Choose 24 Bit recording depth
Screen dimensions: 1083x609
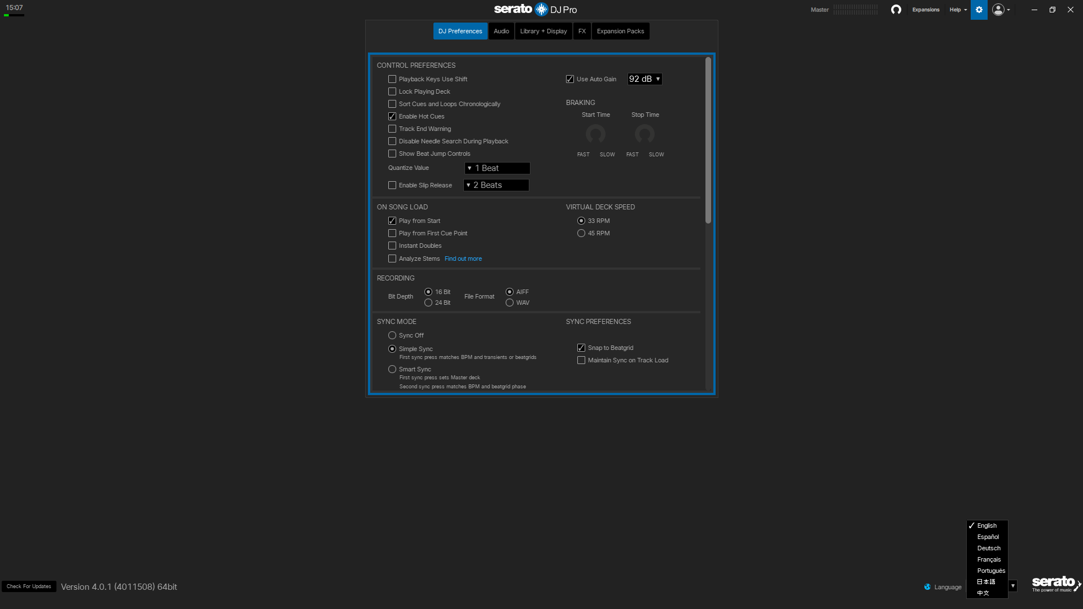428,303
